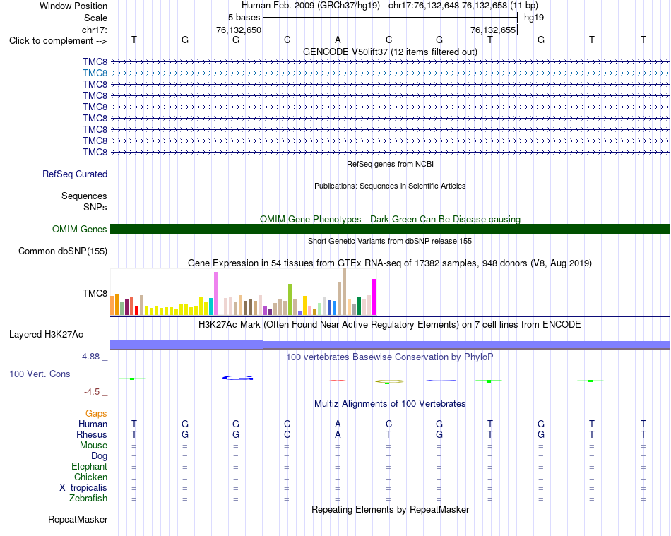
Task: Open the GENCODE V50lift37 track title
Action: pos(390,52)
